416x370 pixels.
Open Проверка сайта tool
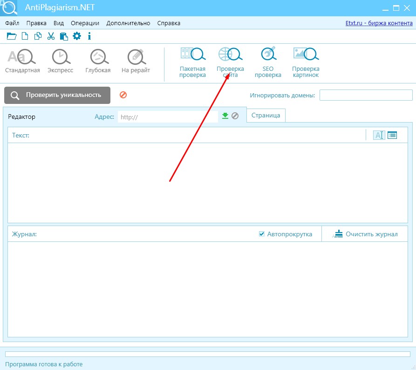click(x=230, y=62)
